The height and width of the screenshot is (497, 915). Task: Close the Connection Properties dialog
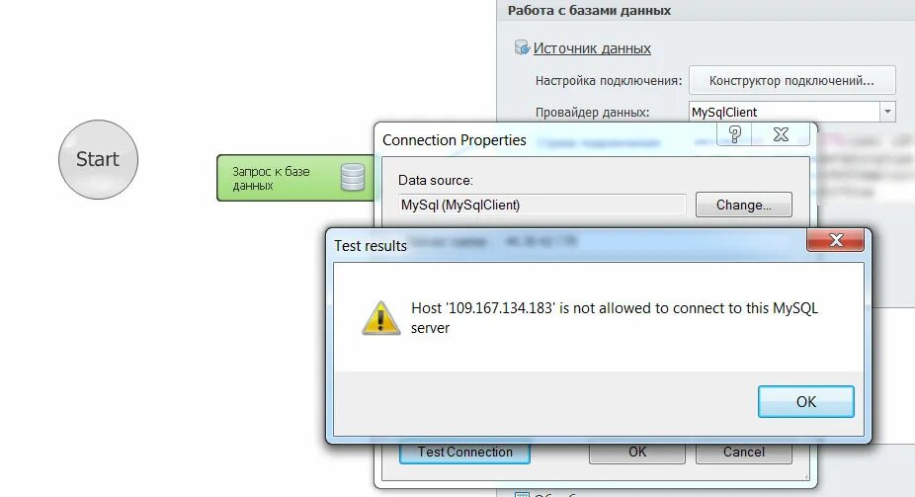tap(781, 134)
